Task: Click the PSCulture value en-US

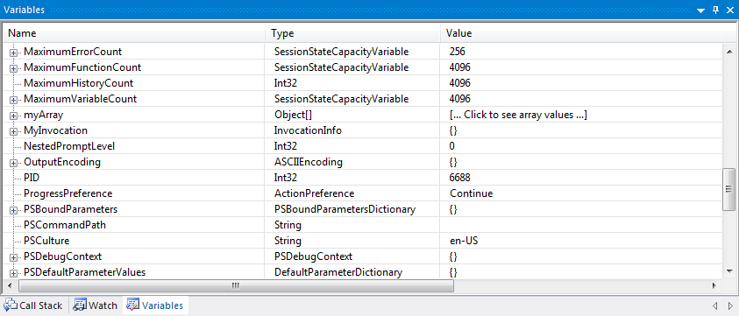Action: [x=465, y=241]
